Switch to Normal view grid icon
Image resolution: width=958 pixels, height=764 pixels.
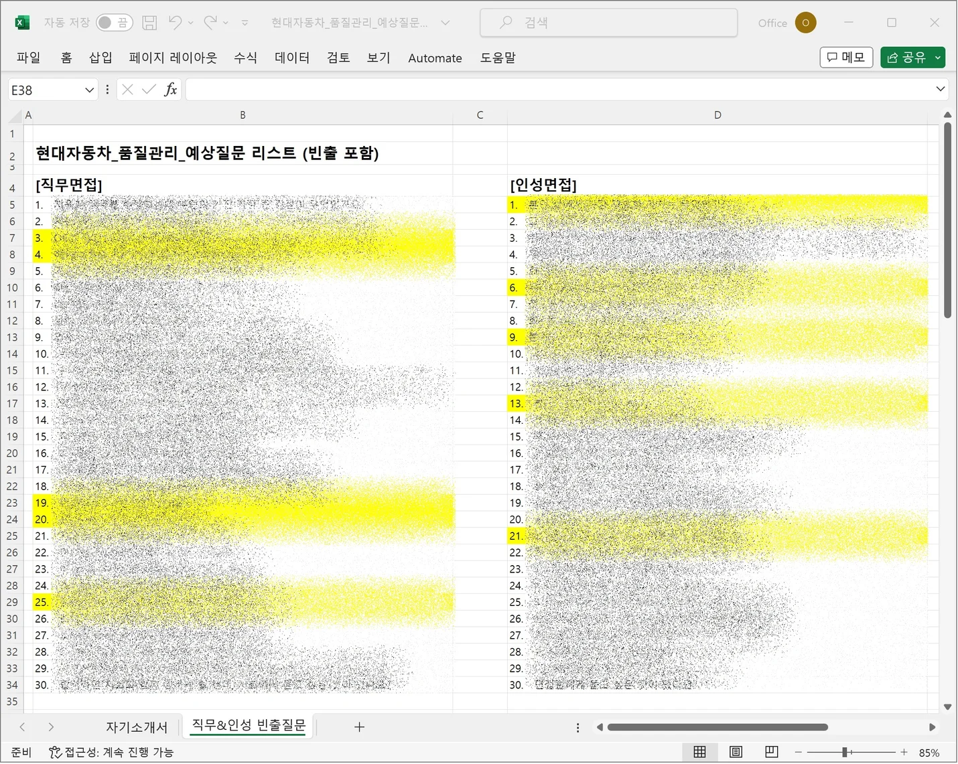tap(699, 753)
